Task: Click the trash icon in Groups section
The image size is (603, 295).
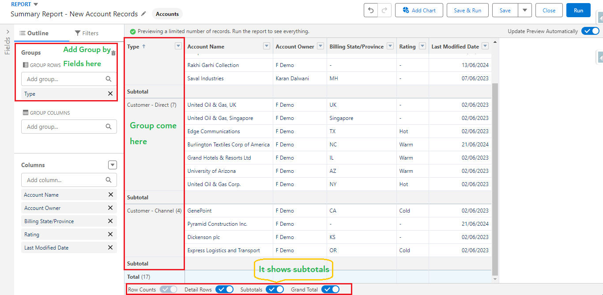Action: click(113, 53)
